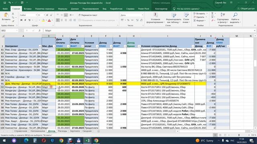
Task: Toggle center text alignment
Action: [62, 20]
